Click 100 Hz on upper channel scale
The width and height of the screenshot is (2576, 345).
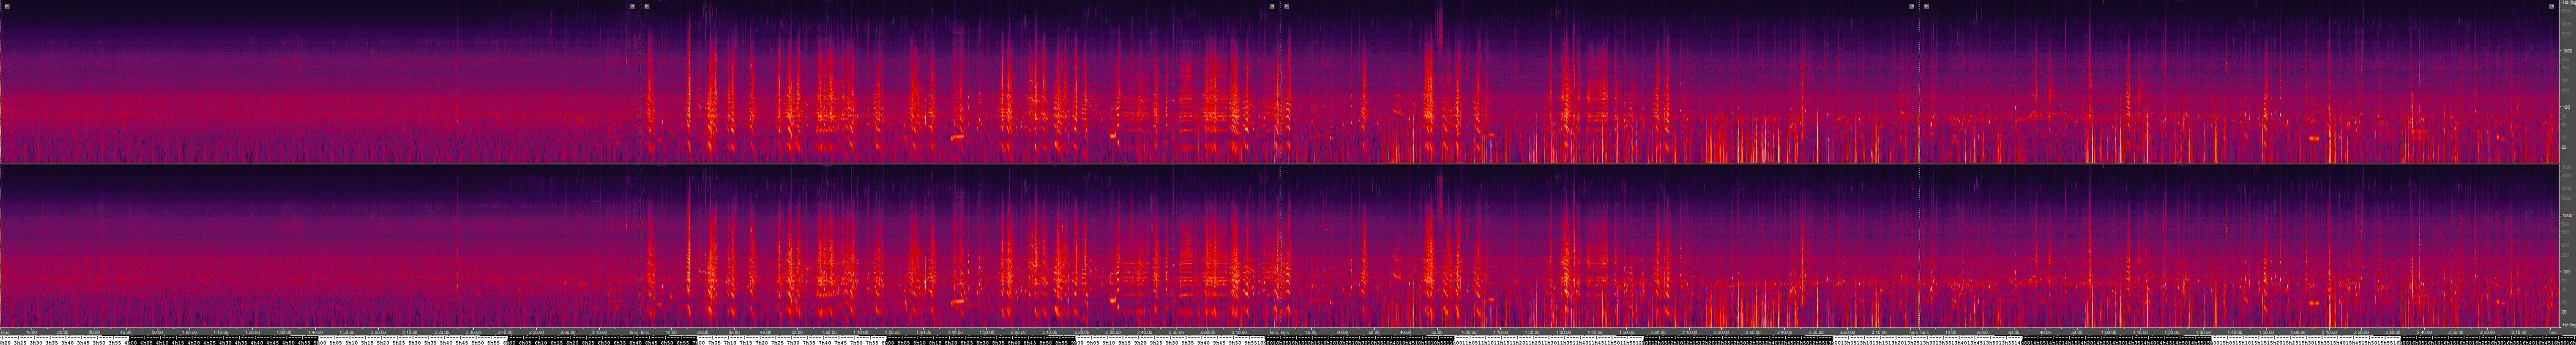[x=2566, y=107]
